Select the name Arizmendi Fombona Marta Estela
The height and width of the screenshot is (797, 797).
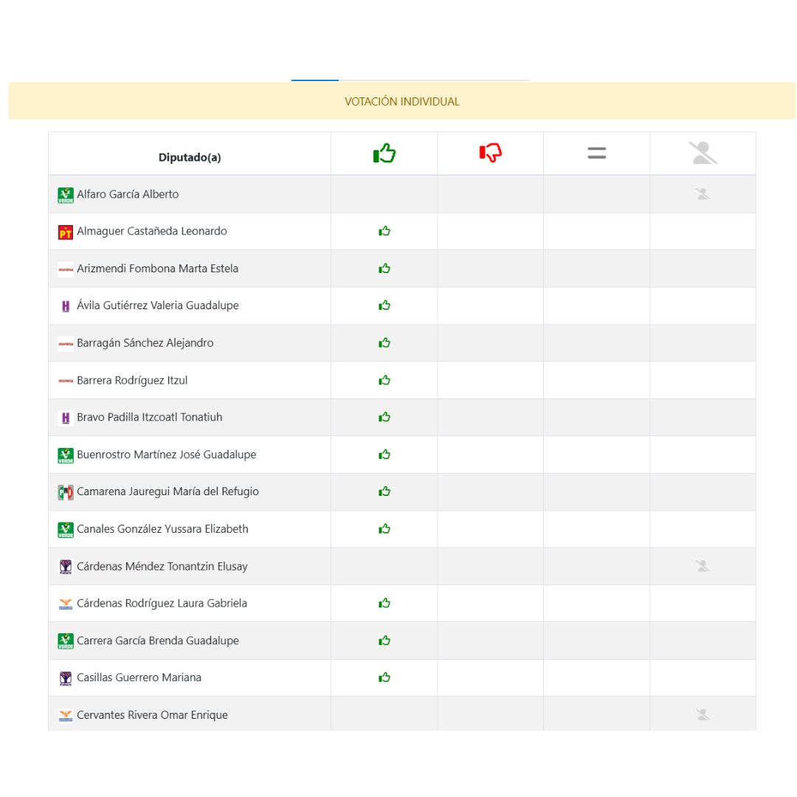pos(158,269)
